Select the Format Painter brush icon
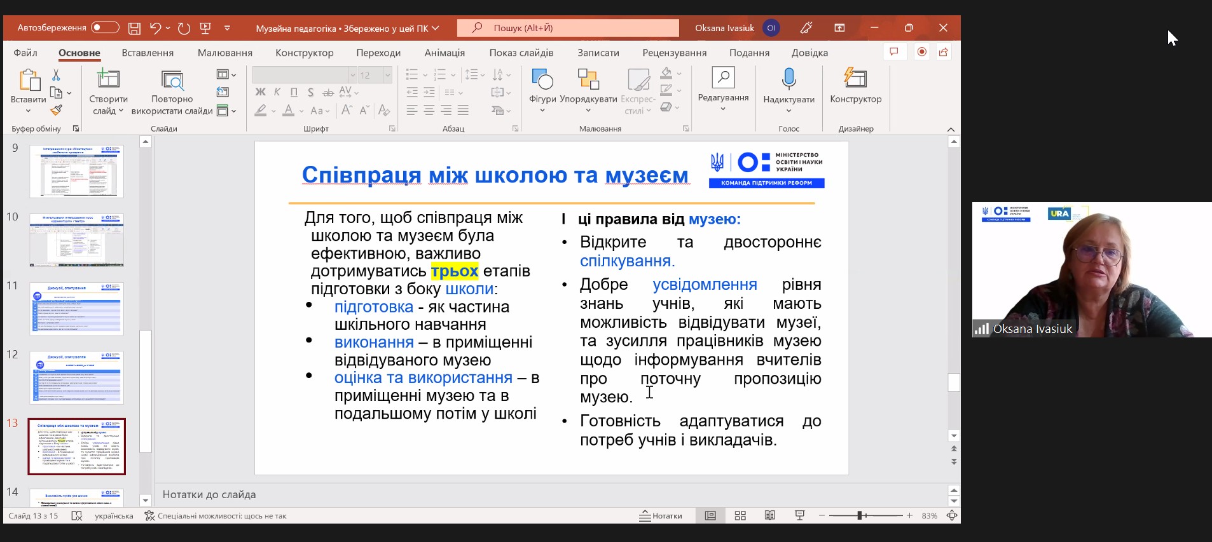The image size is (1212, 542). [57, 110]
